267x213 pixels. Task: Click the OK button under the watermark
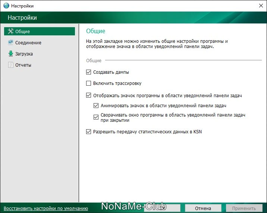[x=162, y=208]
